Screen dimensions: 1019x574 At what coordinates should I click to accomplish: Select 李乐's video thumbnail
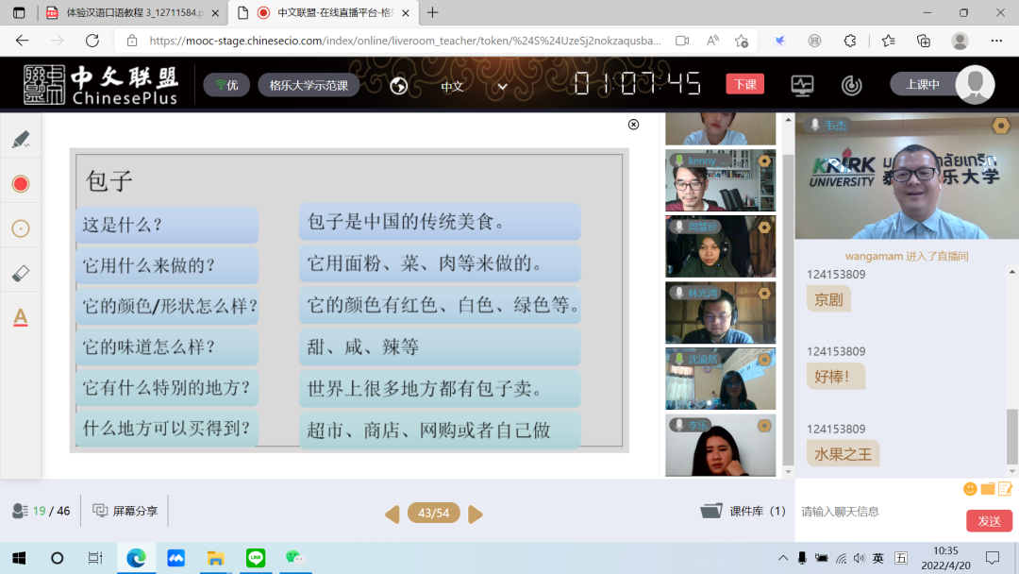coord(720,446)
